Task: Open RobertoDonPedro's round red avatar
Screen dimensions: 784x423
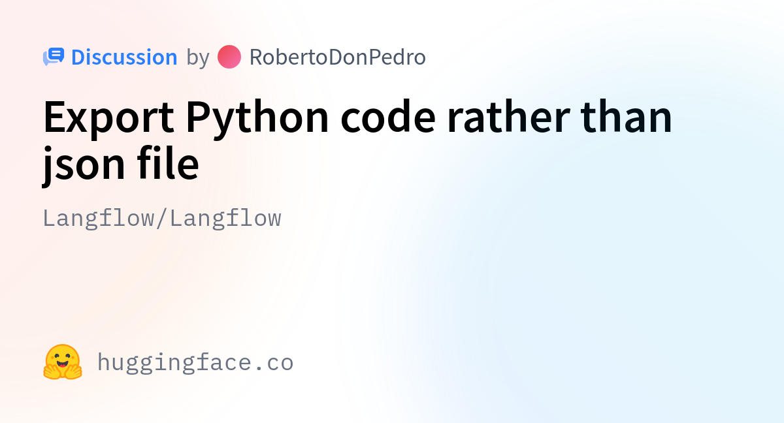Action: [x=229, y=57]
